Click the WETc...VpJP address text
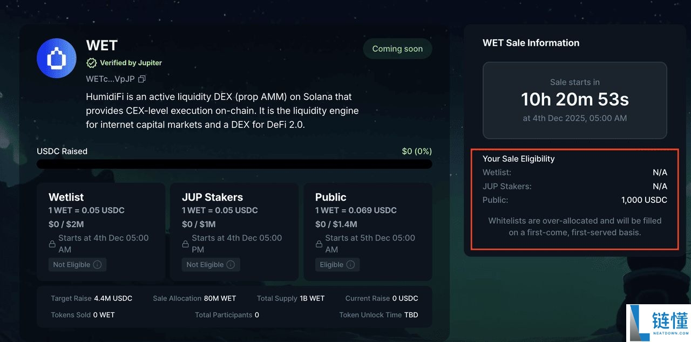The height and width of the screenshot is (342, 691). click(x=110, y=79)
